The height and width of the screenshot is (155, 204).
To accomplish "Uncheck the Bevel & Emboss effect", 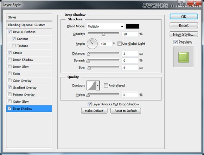I will 9,32.
